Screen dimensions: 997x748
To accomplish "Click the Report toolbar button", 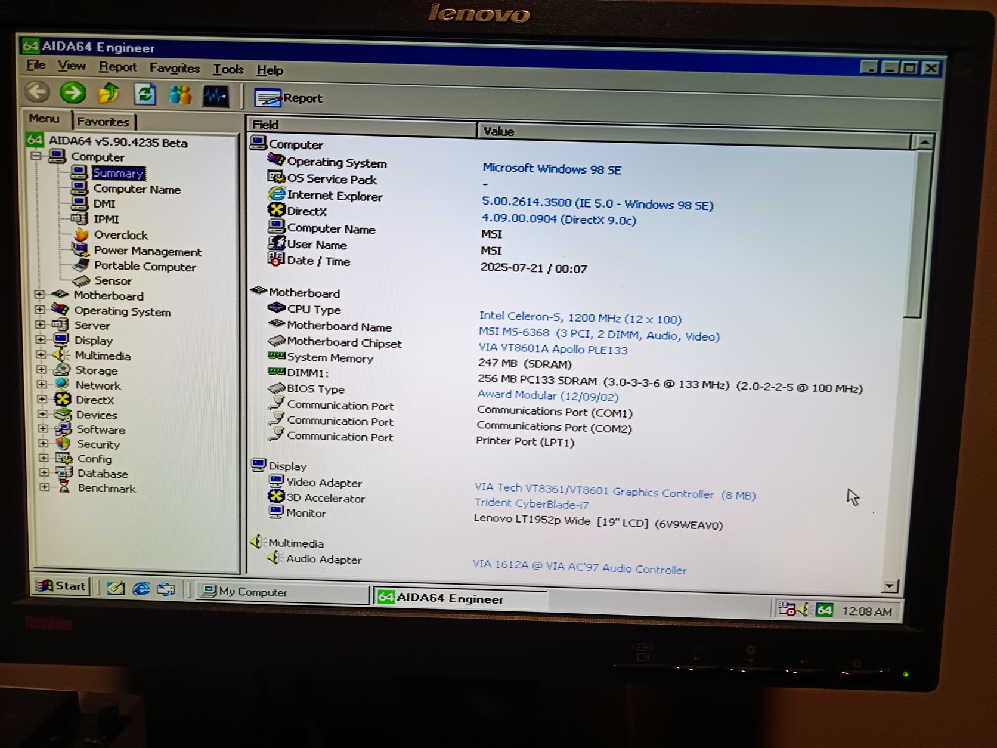I will point(288,98).
